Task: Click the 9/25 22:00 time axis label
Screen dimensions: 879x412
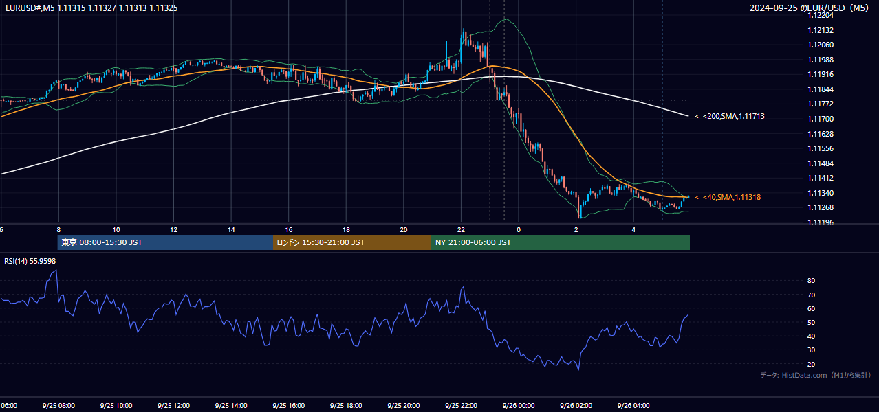Action: tap(461, 406)
